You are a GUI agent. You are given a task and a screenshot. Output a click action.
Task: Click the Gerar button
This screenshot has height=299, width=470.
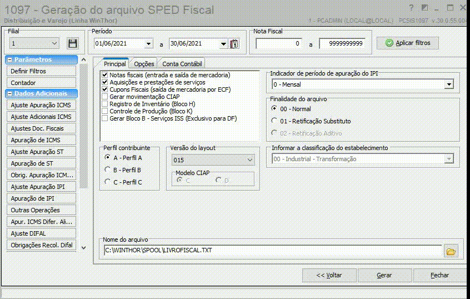tap(384, 275)
